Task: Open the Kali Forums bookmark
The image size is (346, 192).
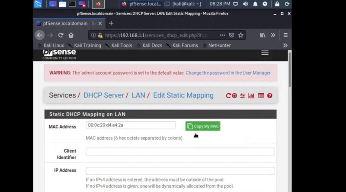Action: point(182,45)
